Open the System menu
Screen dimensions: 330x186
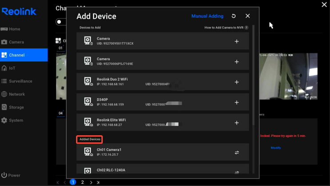pyautogui.click(x=24, y=120)
